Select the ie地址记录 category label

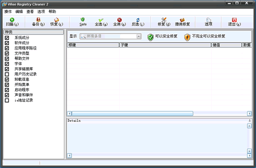pyautogui.click(x=24, y=100)
